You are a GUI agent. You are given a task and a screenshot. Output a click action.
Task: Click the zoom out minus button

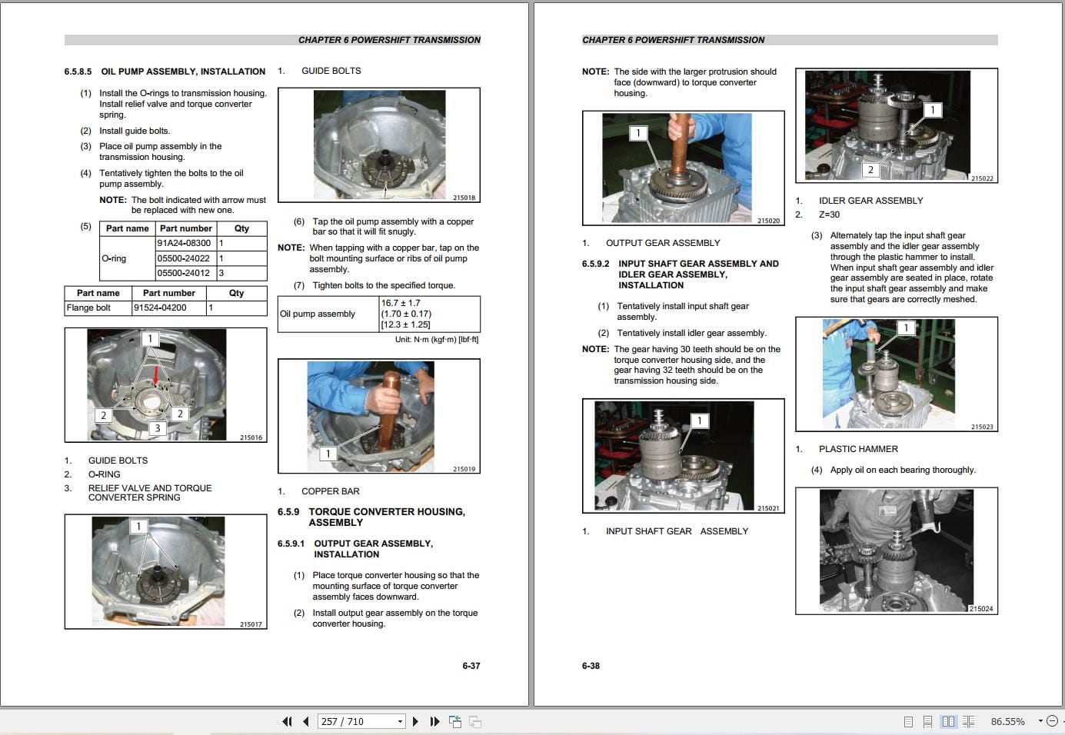pyautogui.click(x=1053, y=721)
